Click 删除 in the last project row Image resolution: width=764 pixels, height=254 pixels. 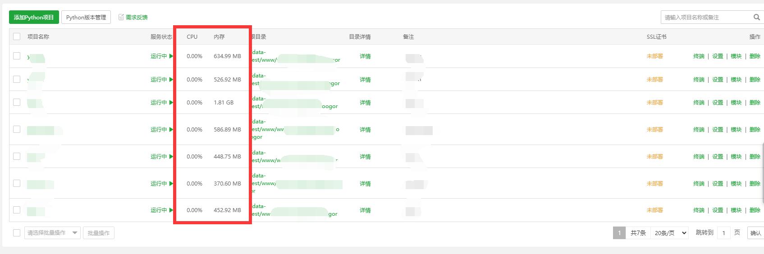(755, 210)
